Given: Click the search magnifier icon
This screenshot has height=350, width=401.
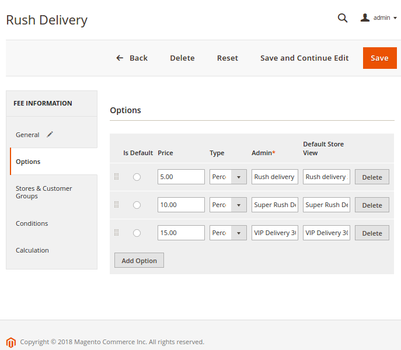Looking at the screenshot, I should (343, 18).
